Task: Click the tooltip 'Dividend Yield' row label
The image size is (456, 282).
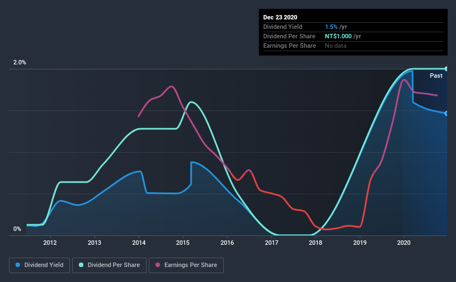Action: 283,27
